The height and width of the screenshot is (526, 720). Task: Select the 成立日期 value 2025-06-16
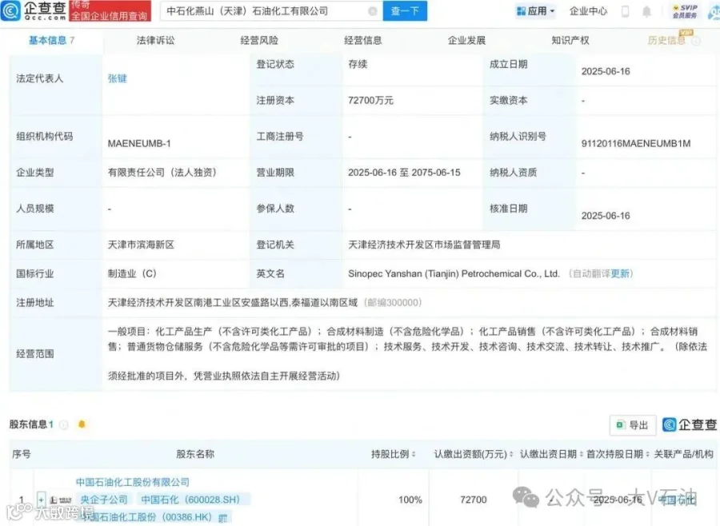pos(606,71)
